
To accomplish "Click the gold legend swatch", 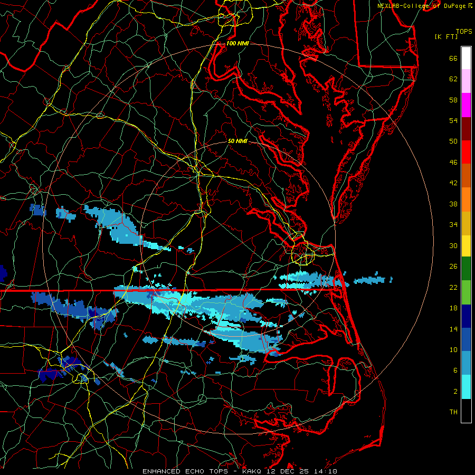I will click(x=466, y=223).
